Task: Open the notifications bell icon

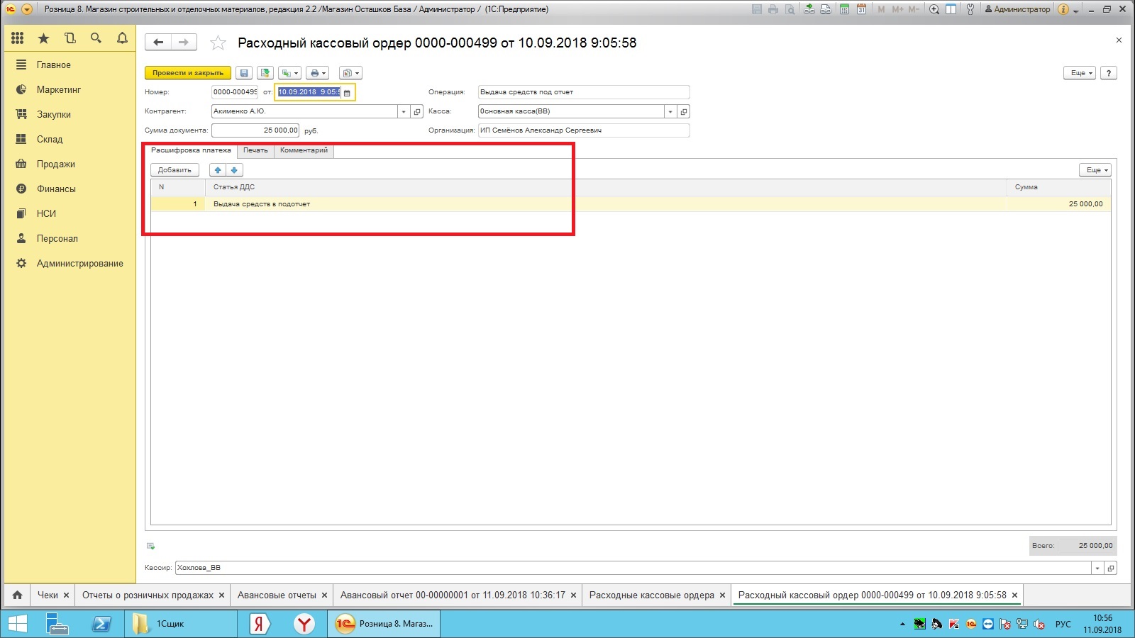Action: pyautogui.click(x=122, y=38)
